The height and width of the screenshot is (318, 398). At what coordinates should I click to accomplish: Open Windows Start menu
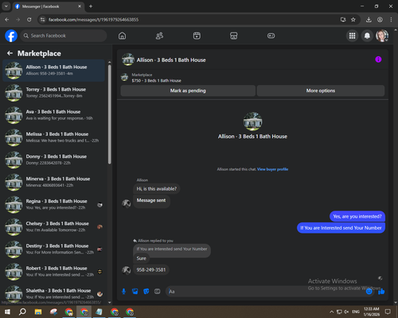point(7,312)
